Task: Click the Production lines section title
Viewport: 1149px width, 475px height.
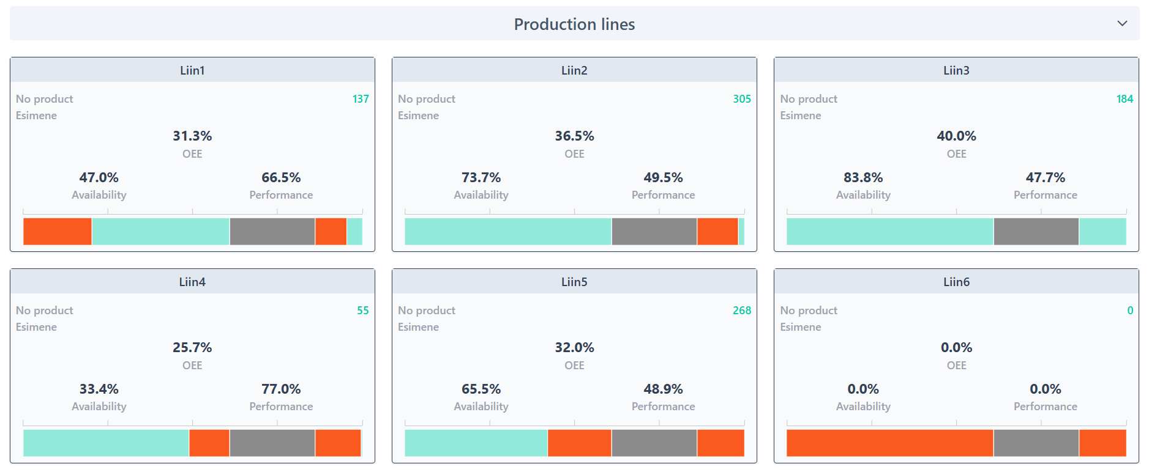Action: pyautogui.click(x=574, y=24)
